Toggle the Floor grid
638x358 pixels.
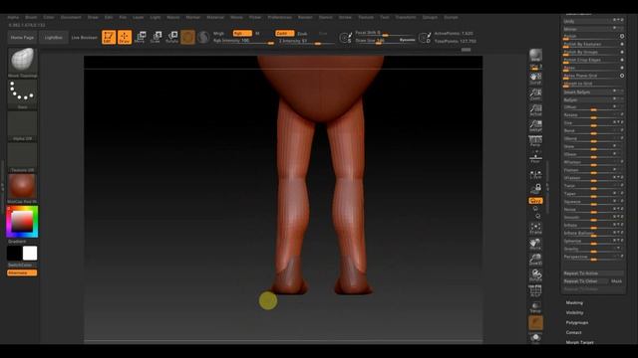[535, 157]
